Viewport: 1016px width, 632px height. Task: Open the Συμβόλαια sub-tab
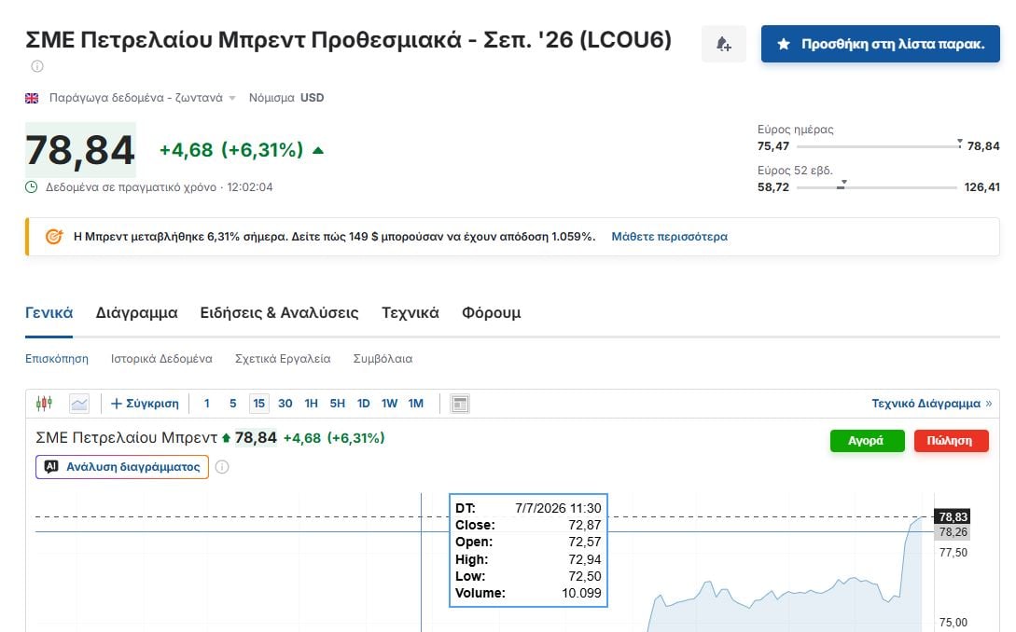pos(383,359)
